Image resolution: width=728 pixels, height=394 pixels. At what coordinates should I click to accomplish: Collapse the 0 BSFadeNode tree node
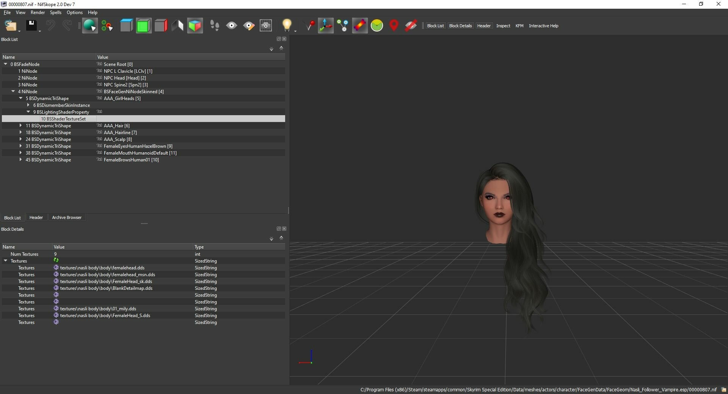point(6,64)
